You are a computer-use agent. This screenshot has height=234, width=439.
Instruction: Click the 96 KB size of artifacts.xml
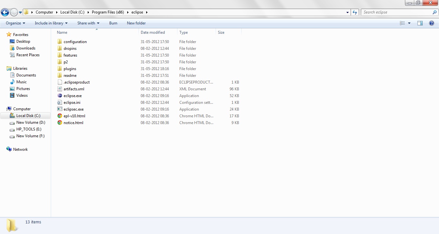234,89
